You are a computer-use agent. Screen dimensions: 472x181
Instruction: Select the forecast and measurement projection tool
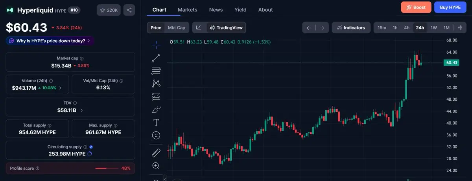pos(156,96)
